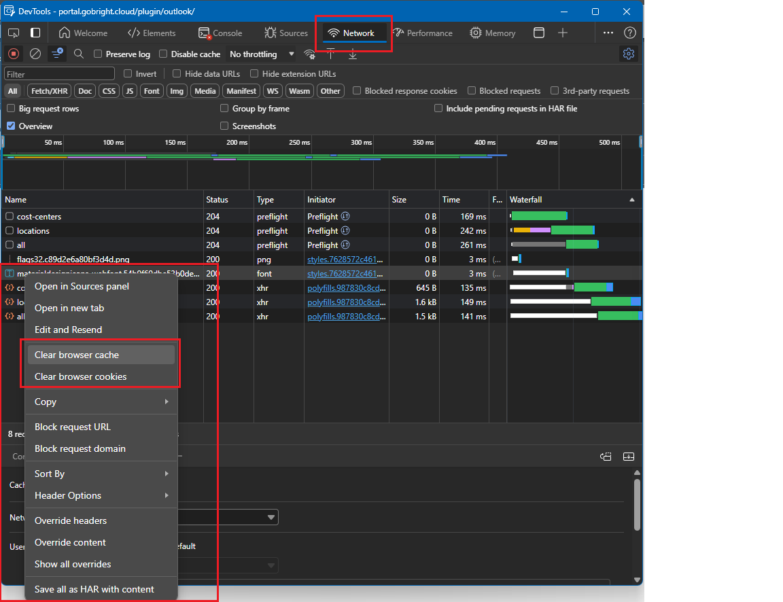Export HAR using download arrow icon

[353, 54]
